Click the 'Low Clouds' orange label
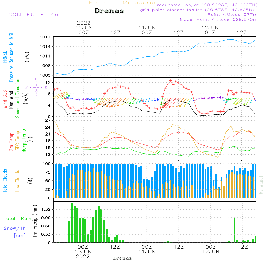 coord(17,181)
